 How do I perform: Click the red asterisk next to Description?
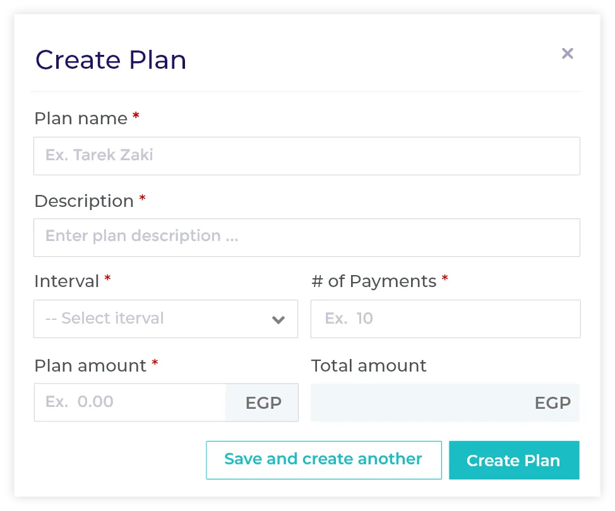142,200
